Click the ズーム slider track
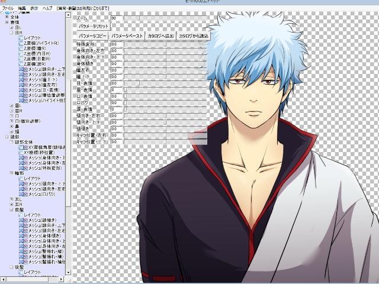This screenshot has width=379, height=284. 165,18
